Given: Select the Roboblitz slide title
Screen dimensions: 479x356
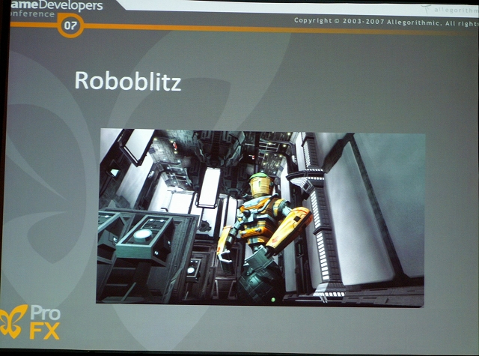Looking at the screenshot, I should coord(127,80).
